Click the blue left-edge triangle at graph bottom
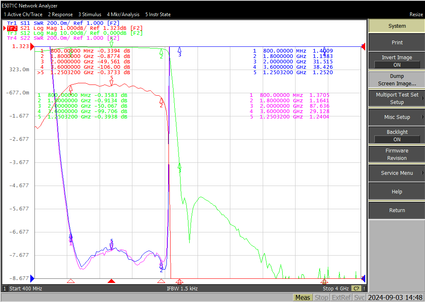The image size is (425, 302). click(32, 278)
